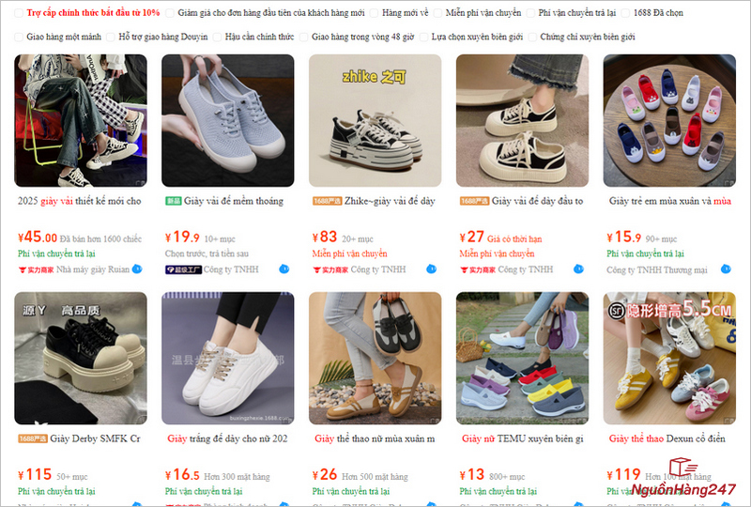The width and height of the screenshot is (751, 507).
Task: Open the white platform sneakers product image
Action: tap(228, 358)
